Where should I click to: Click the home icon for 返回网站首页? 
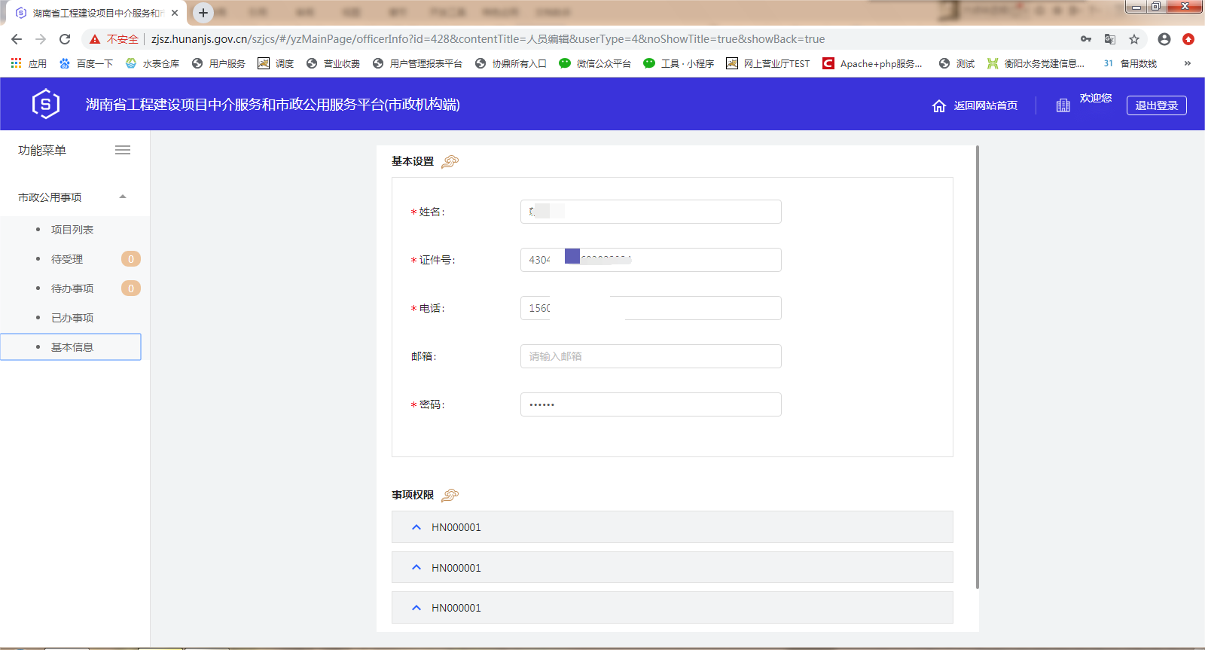point(938,105)
